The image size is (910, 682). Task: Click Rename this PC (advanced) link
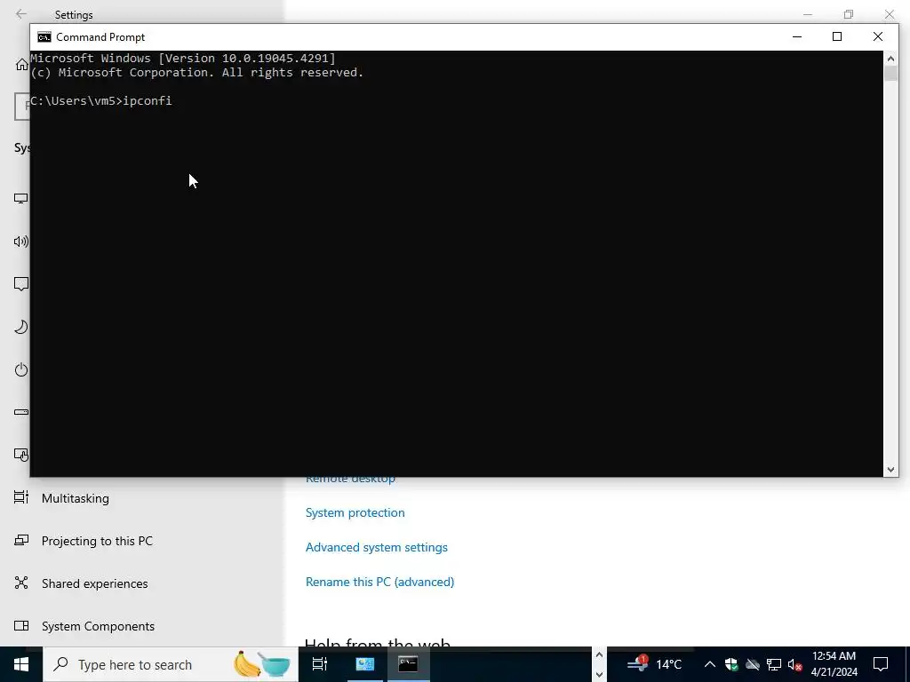[x=380, y=582]
